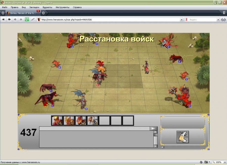Click the chat message input field

tap(95, 129)
